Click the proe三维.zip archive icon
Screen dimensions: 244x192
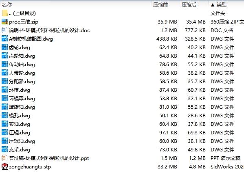(x=5, y=22)
